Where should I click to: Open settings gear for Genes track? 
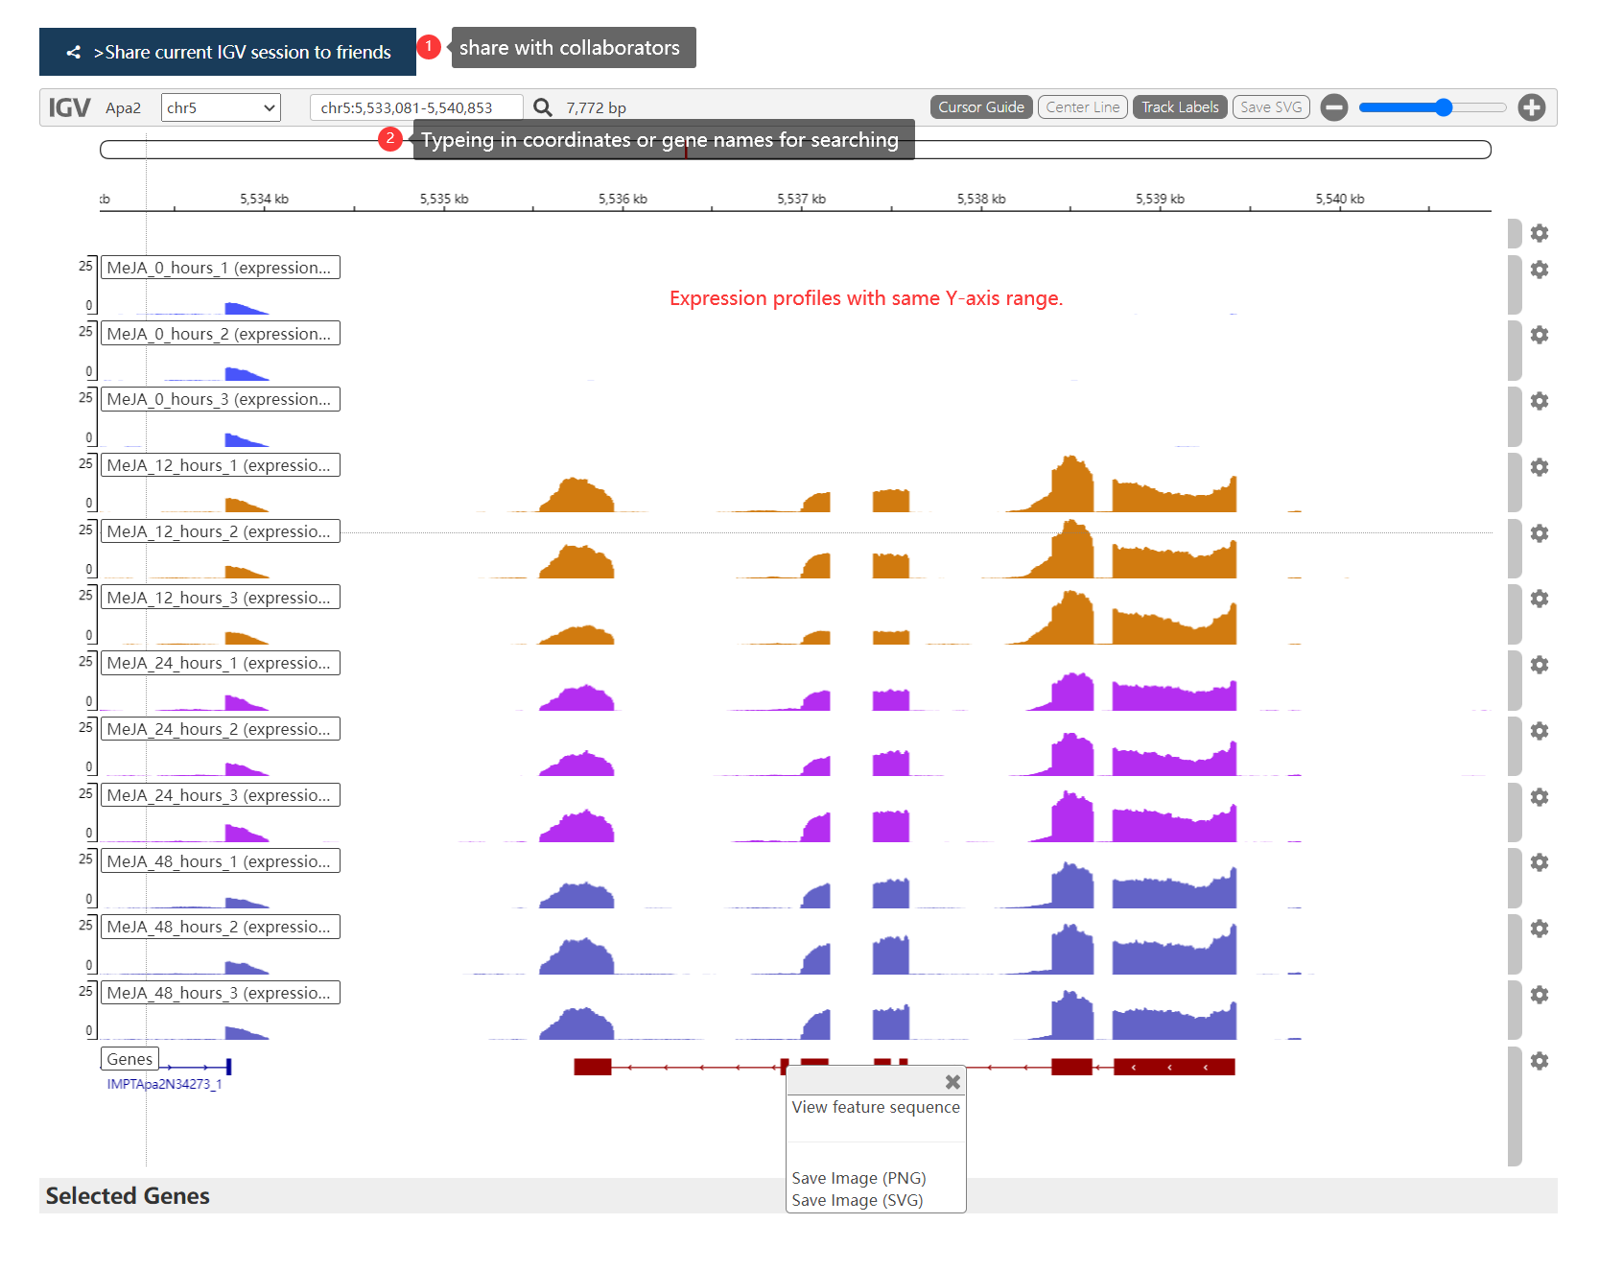tap(1539, 1061)
